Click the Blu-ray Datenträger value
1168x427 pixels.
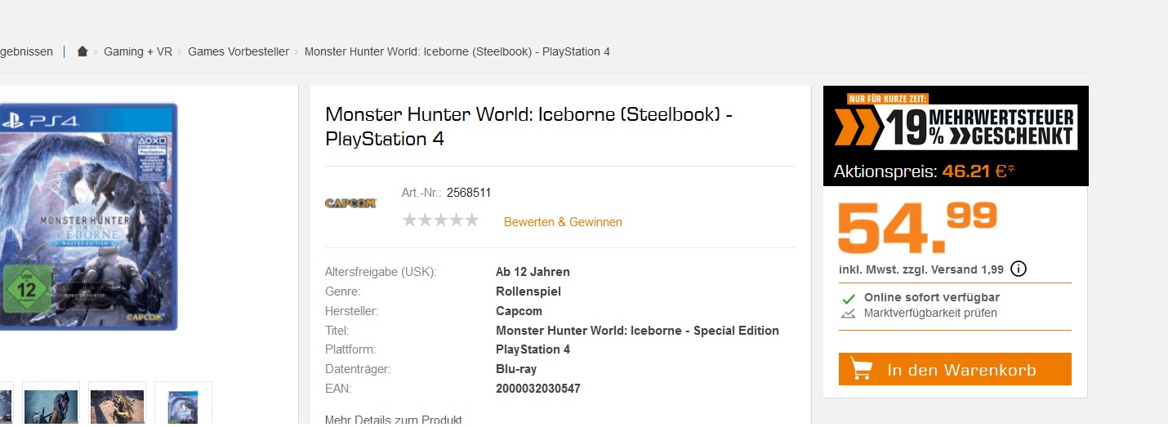point(516,369)
